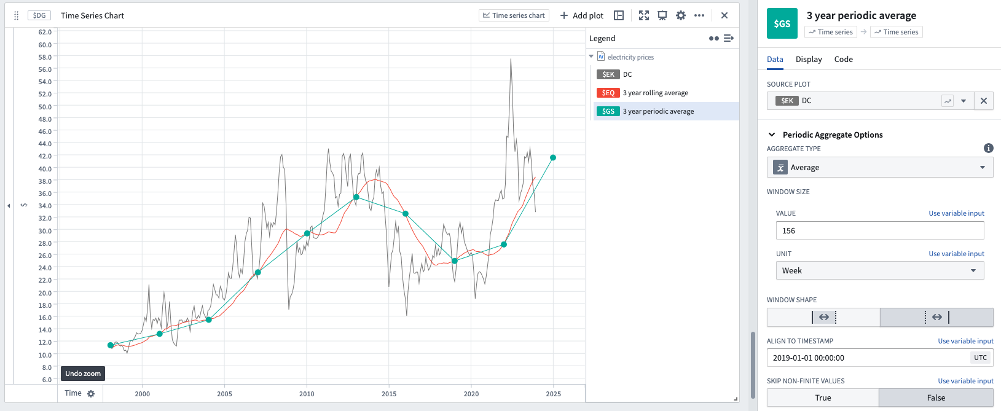Open Time axis settings gear
The height and width of the screenshot is (411, 1001).
coord(91,394)
